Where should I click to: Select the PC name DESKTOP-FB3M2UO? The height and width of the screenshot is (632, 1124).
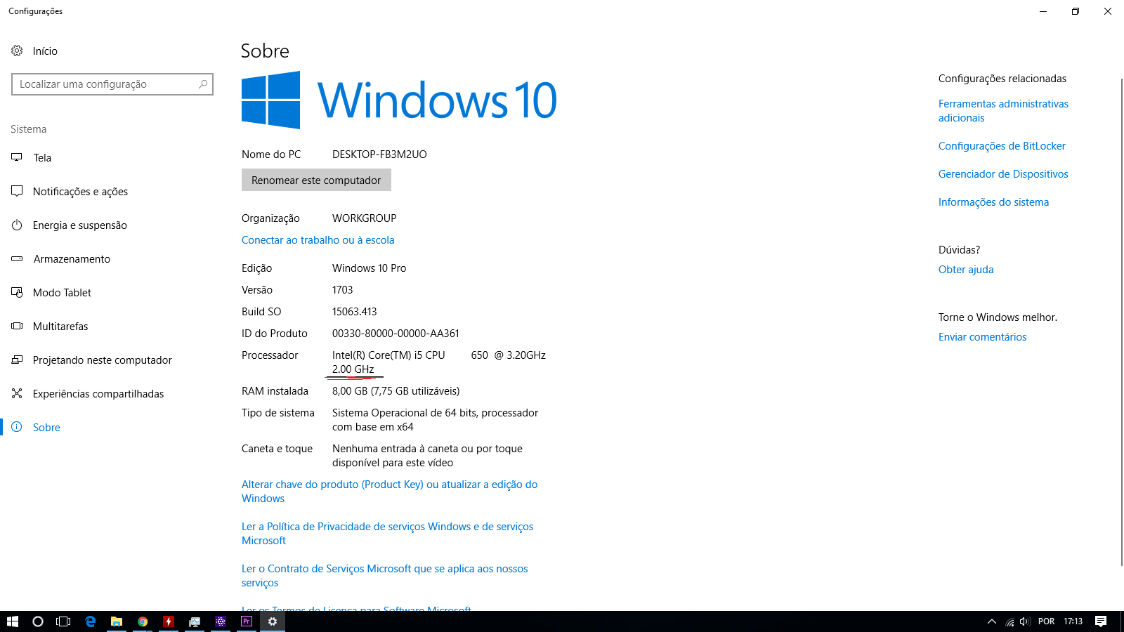[x=379, y=154]
